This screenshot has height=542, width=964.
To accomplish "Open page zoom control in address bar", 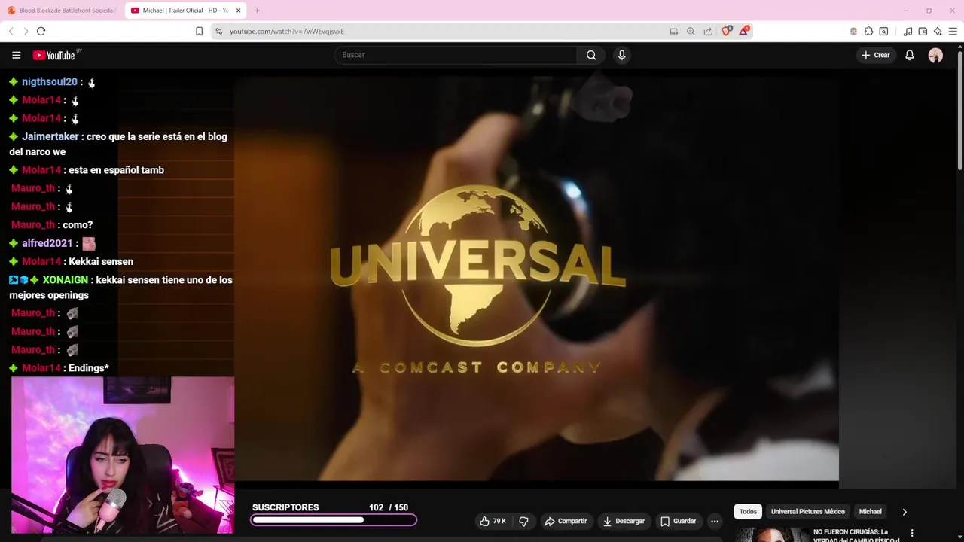I will coord(691,31).
